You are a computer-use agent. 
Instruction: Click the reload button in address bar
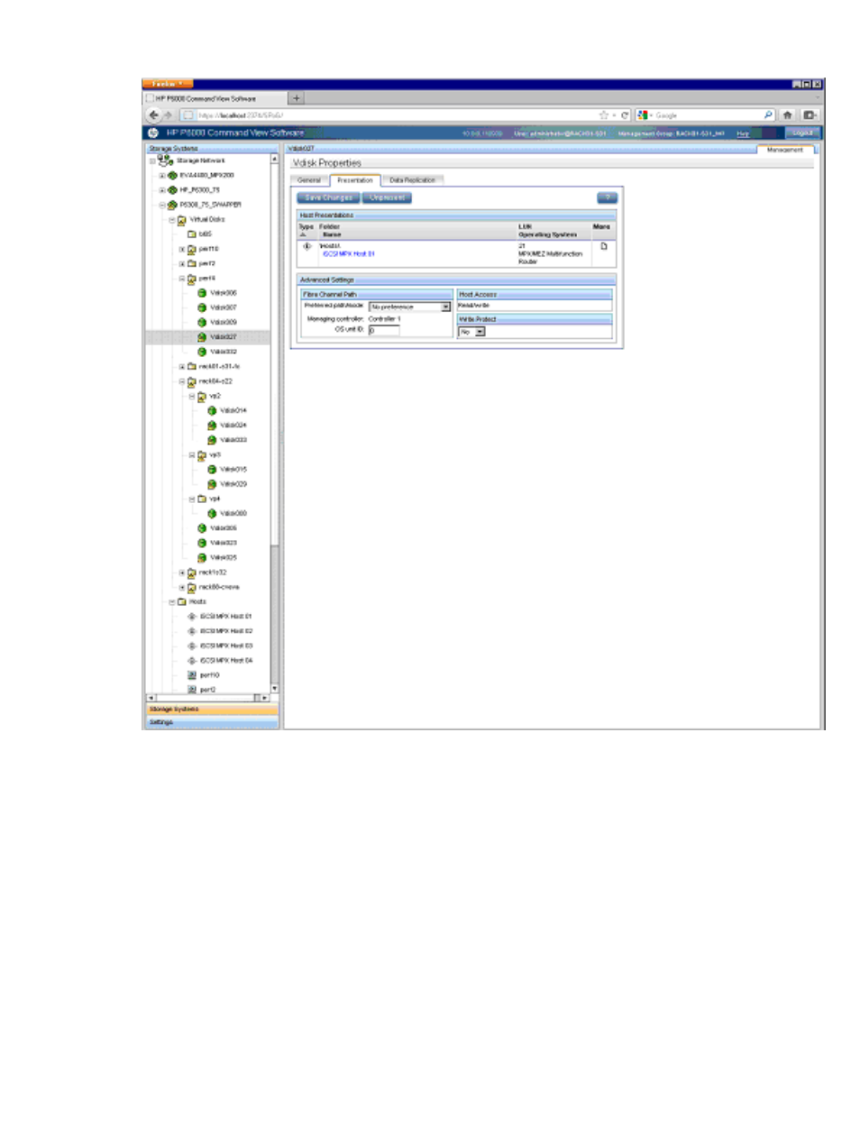point(625,115)
